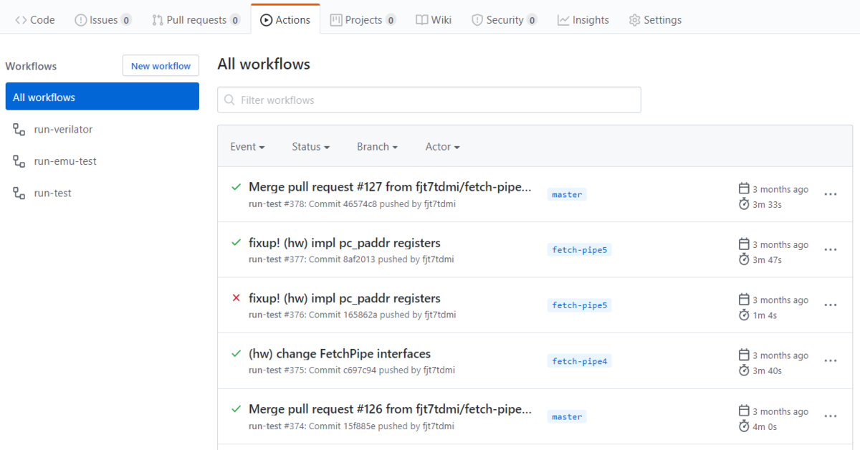
Task: Click the Security shield icon
Action: click(477, 20)
